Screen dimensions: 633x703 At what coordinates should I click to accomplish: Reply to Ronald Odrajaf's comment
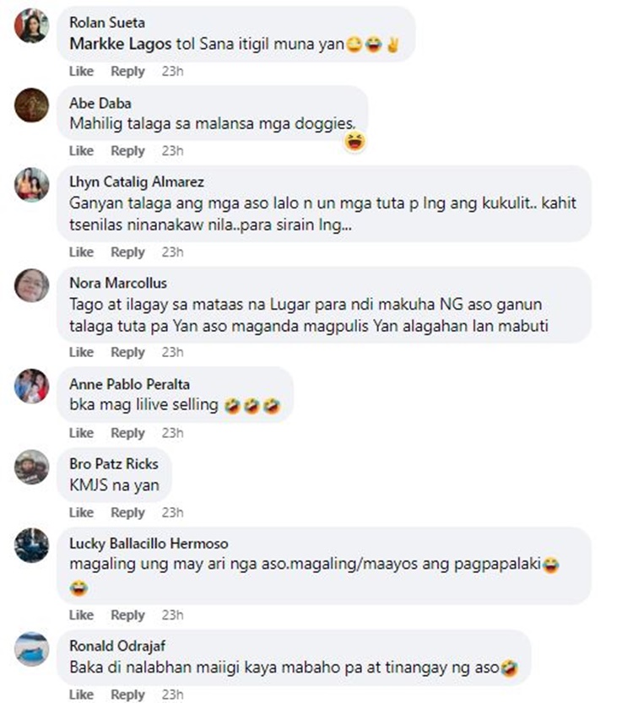click(x=127, y=695)
